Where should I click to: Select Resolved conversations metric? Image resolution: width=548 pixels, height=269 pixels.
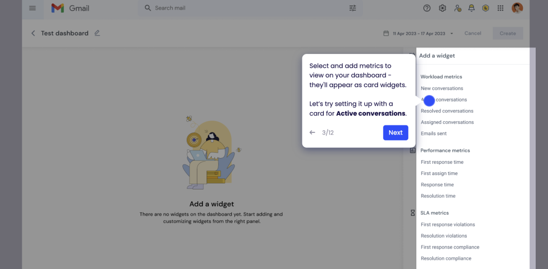pos(447,111)
